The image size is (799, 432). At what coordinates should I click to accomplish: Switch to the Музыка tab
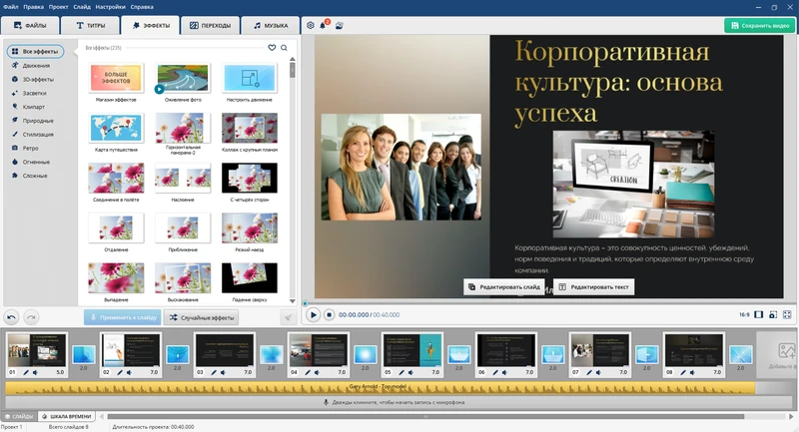click(271, 26)
